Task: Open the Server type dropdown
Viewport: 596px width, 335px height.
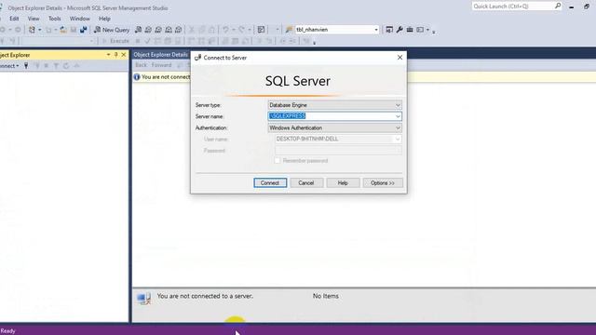Action: (x=334, y=105)
